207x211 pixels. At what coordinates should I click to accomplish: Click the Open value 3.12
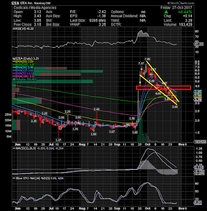37,12
